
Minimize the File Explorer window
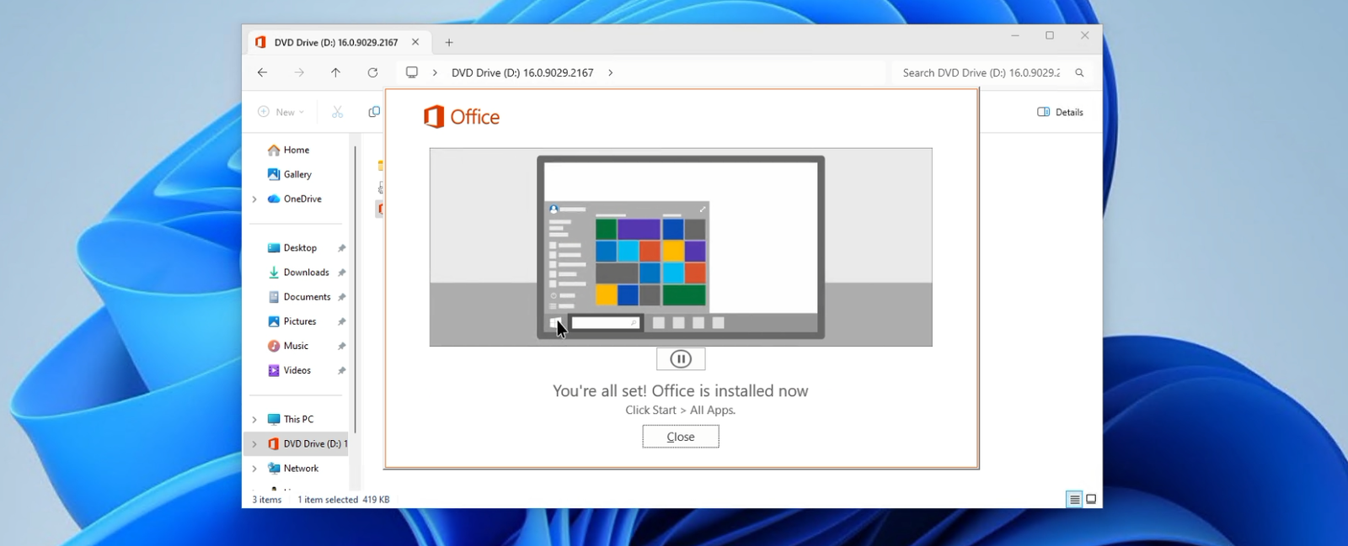point(1015,35)
